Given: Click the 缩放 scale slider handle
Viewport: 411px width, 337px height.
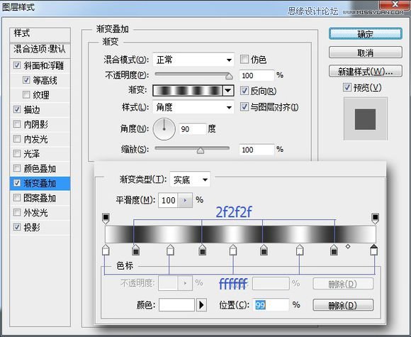Looking at the screenshot, I should [x=201, y=150].
